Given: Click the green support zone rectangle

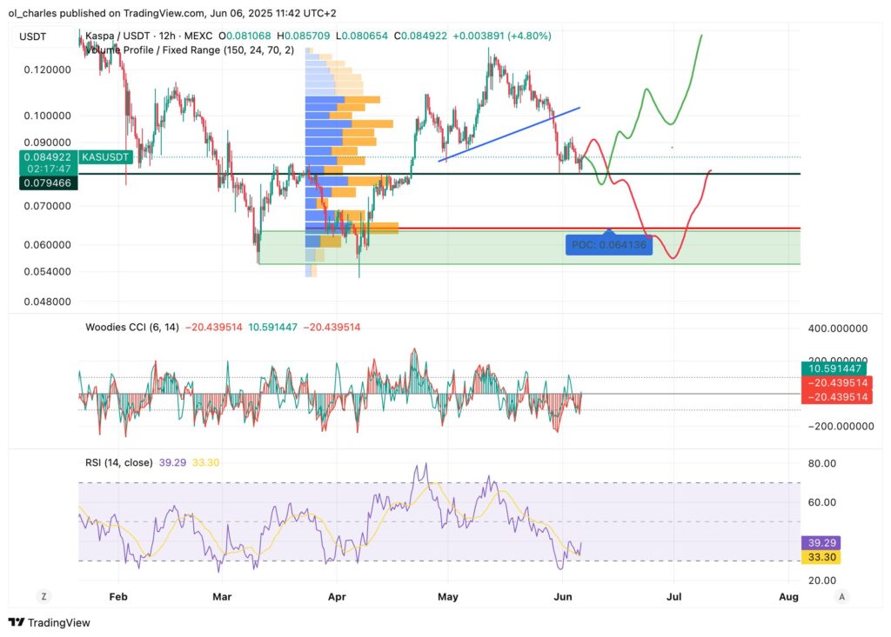Looking at the screenshot, I should click(522, 254).
